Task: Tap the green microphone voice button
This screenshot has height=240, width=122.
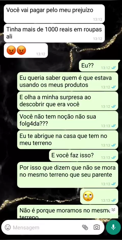Action: pos(113,227)
